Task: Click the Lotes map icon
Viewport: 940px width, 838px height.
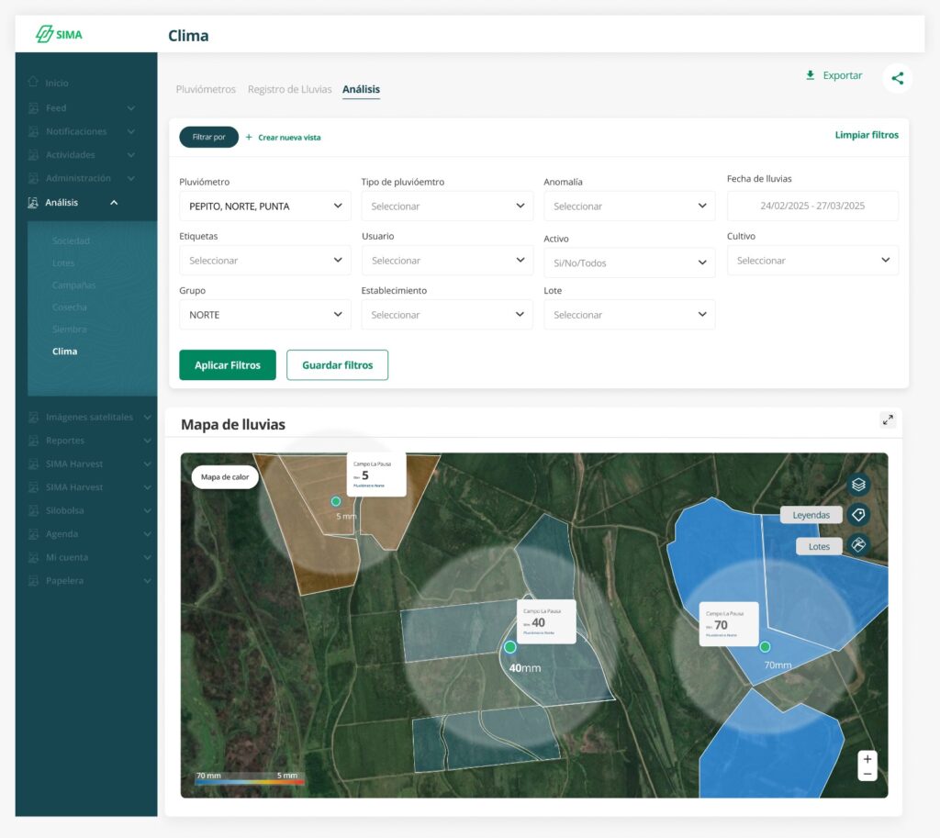Action: [857, 545]
